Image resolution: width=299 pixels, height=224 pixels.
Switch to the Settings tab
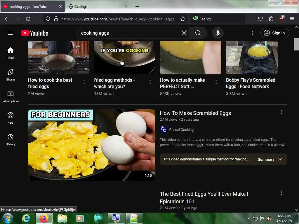pos(98,7)
